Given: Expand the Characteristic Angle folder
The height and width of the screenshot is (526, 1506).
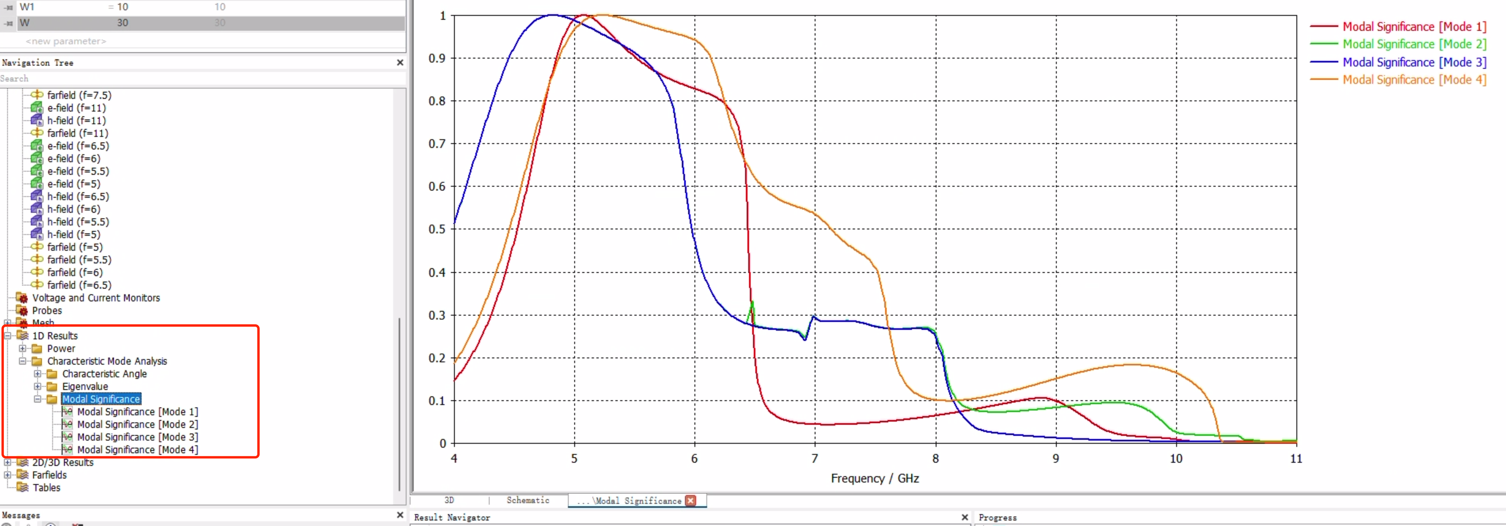Looking at the screenshot, I should point(38,374).
